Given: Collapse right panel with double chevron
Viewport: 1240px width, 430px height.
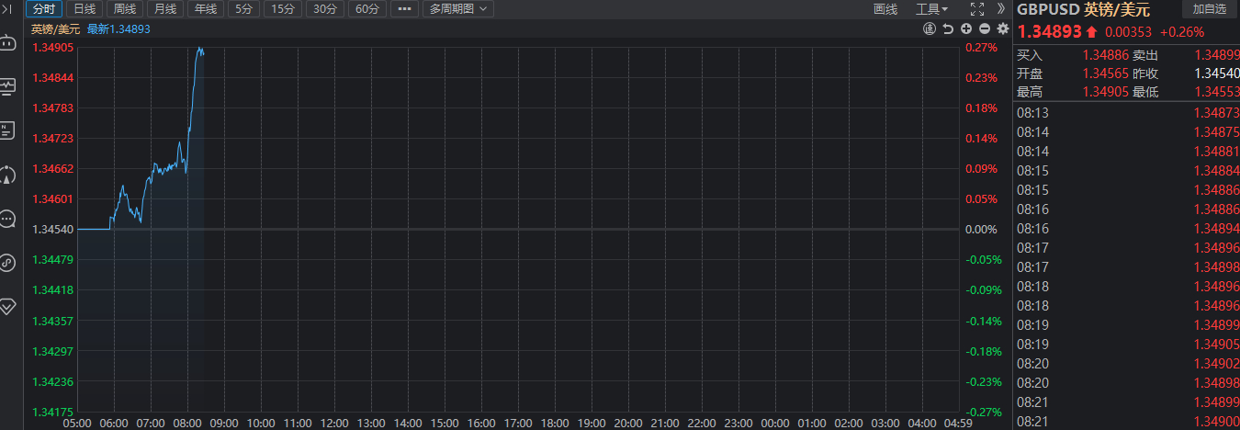Looking at the screenshot, I should pyautogui.click(x=1001, y=8).
